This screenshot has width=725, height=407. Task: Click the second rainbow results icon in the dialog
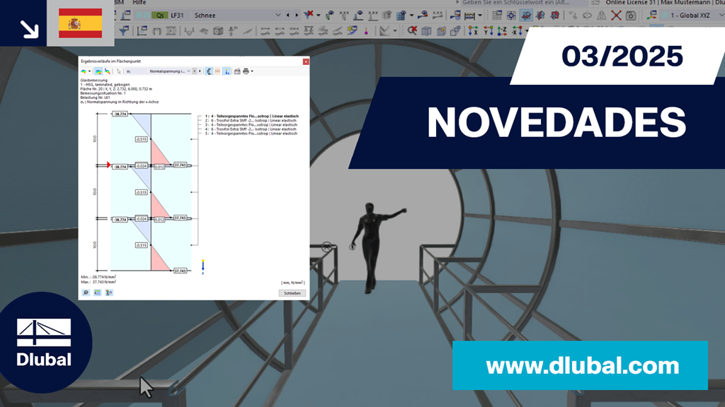coord(108,71)
